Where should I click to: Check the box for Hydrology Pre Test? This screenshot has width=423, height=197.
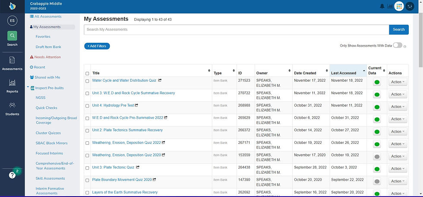click(x=87, y=106)
